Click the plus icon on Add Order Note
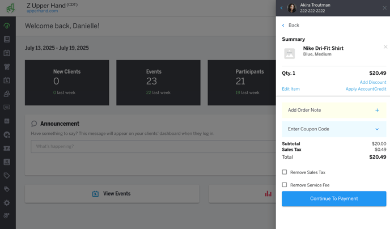The width and height of the screenshot is (390, 229). tap(377, 110)
